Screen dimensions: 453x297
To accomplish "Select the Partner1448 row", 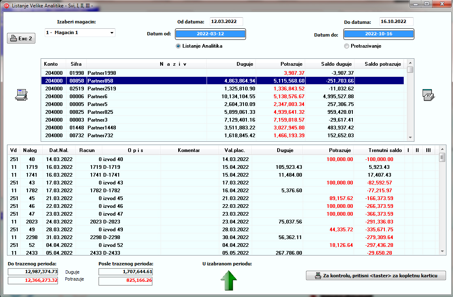I will click(x=223, y=128).
